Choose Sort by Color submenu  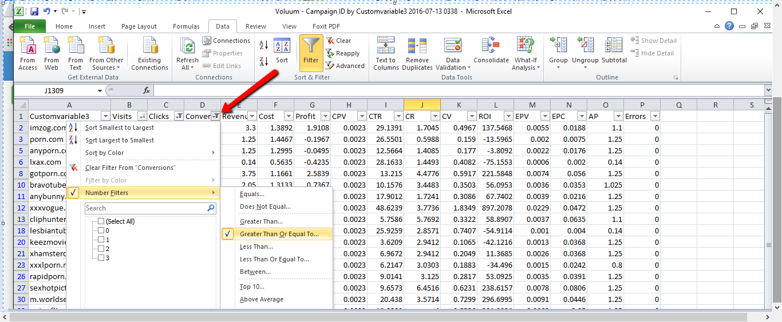coord(143,153)
